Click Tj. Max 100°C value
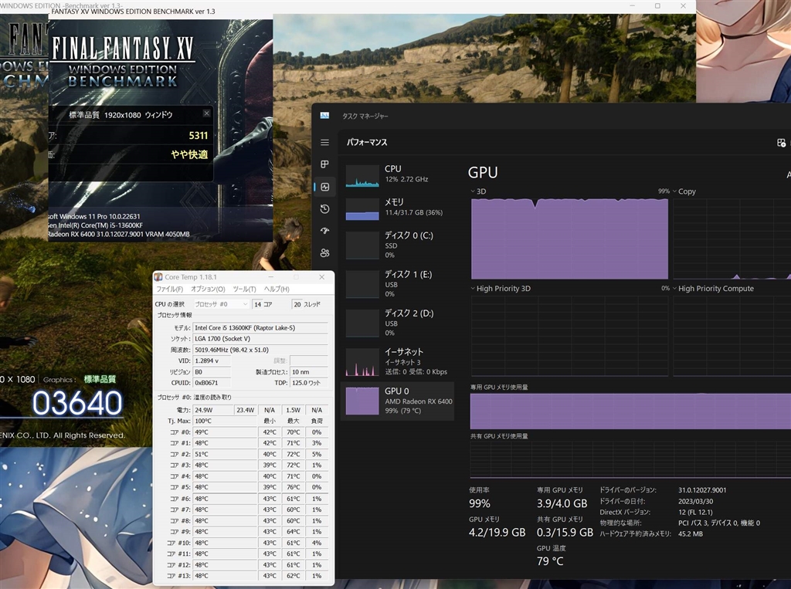The image size is (791, 589). (225, 421)
